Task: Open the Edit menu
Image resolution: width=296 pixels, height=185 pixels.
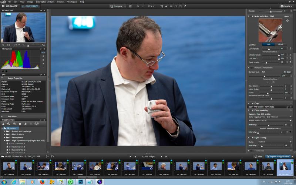Action: tap(15, 2)
